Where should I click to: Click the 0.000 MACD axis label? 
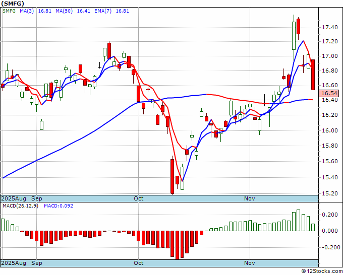330,231
